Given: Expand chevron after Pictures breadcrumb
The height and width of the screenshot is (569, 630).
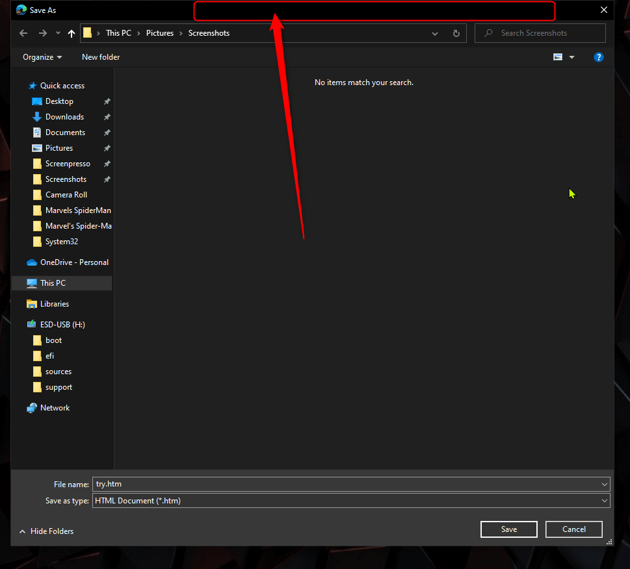Looking at the screenshot, I should pyautogui.click(x=181, y=33).
